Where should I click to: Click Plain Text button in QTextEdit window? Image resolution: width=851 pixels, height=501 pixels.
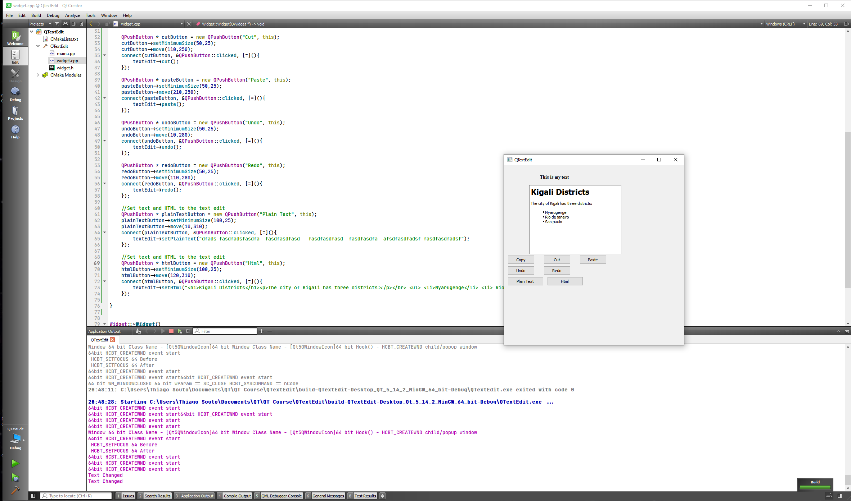pyautogui.click(x=525, y=281)
